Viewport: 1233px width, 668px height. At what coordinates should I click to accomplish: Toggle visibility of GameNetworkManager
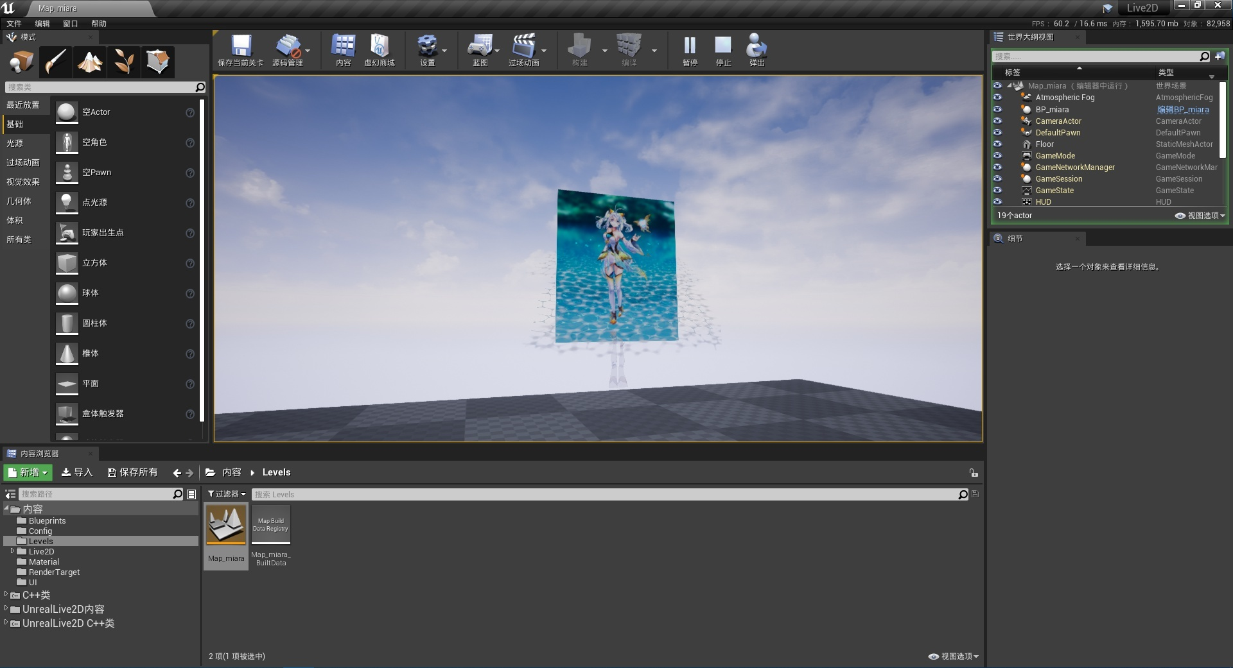point(997,167)
